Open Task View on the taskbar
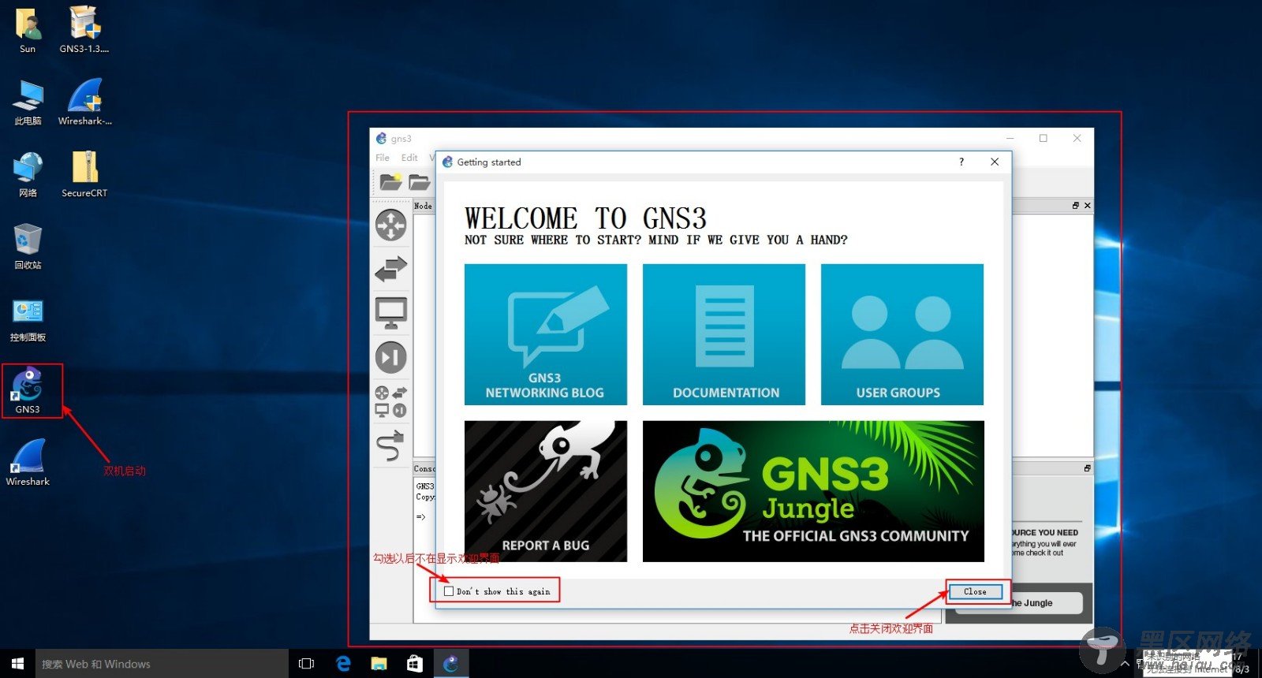Screen dimensions: 1262x678 [306, 664]
